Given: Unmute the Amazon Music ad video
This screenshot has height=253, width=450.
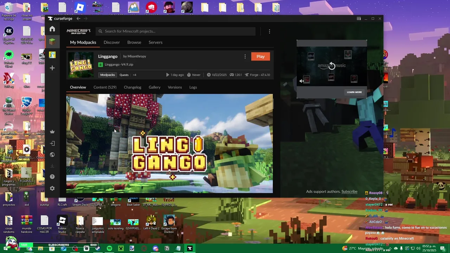Looking at the screenshot, I should tap(302, 81).
